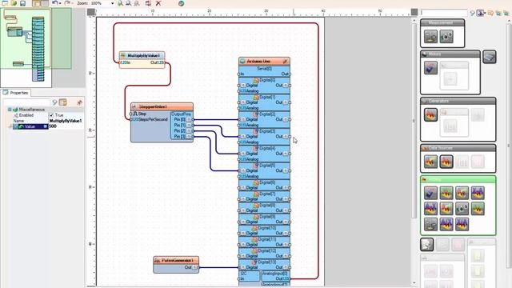Toggle categorized view in Properties panel
Screen dimensions: 512x288
click(x=62, y=102)
